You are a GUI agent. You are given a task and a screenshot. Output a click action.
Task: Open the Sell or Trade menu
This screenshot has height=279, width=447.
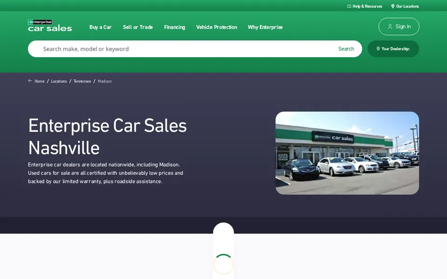(138, 27)
